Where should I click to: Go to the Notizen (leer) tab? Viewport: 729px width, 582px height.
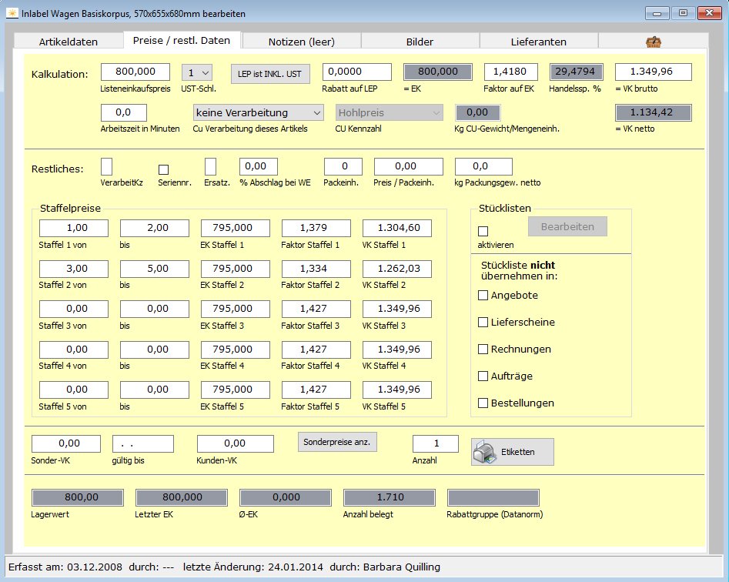(301, 42)
